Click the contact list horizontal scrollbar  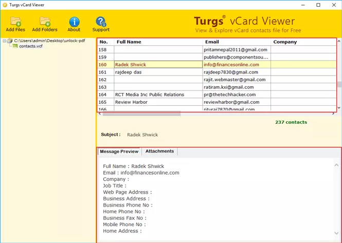pos(141,114)
